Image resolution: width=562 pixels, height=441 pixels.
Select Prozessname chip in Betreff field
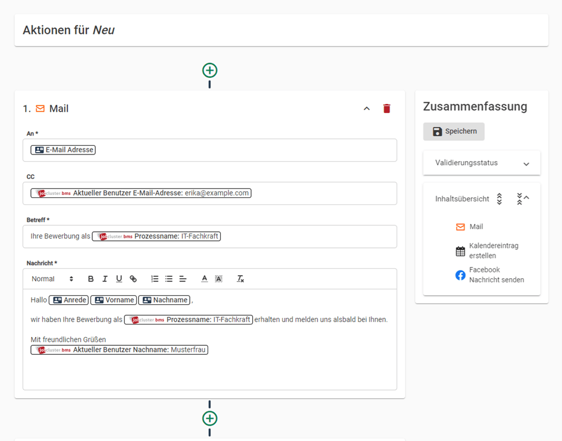pos(156,237)
